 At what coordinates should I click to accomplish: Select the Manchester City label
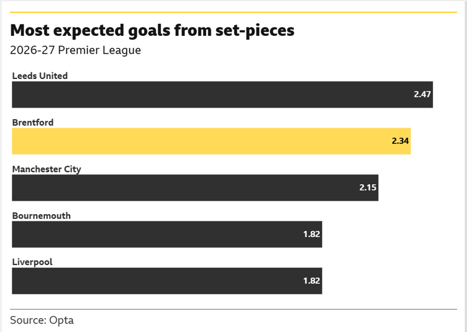click(x=46, y=169)
